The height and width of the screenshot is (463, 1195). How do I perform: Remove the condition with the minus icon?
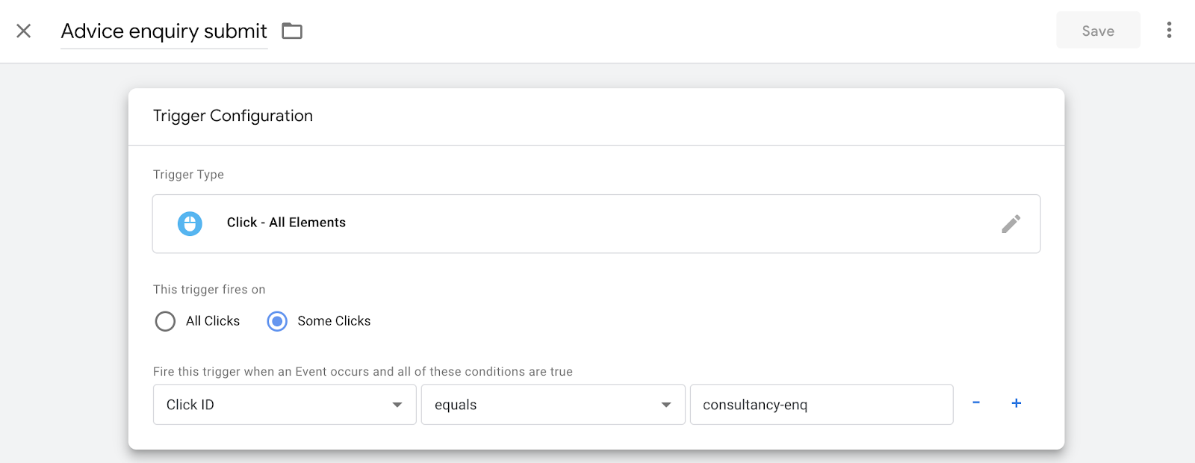coord(976,403)
